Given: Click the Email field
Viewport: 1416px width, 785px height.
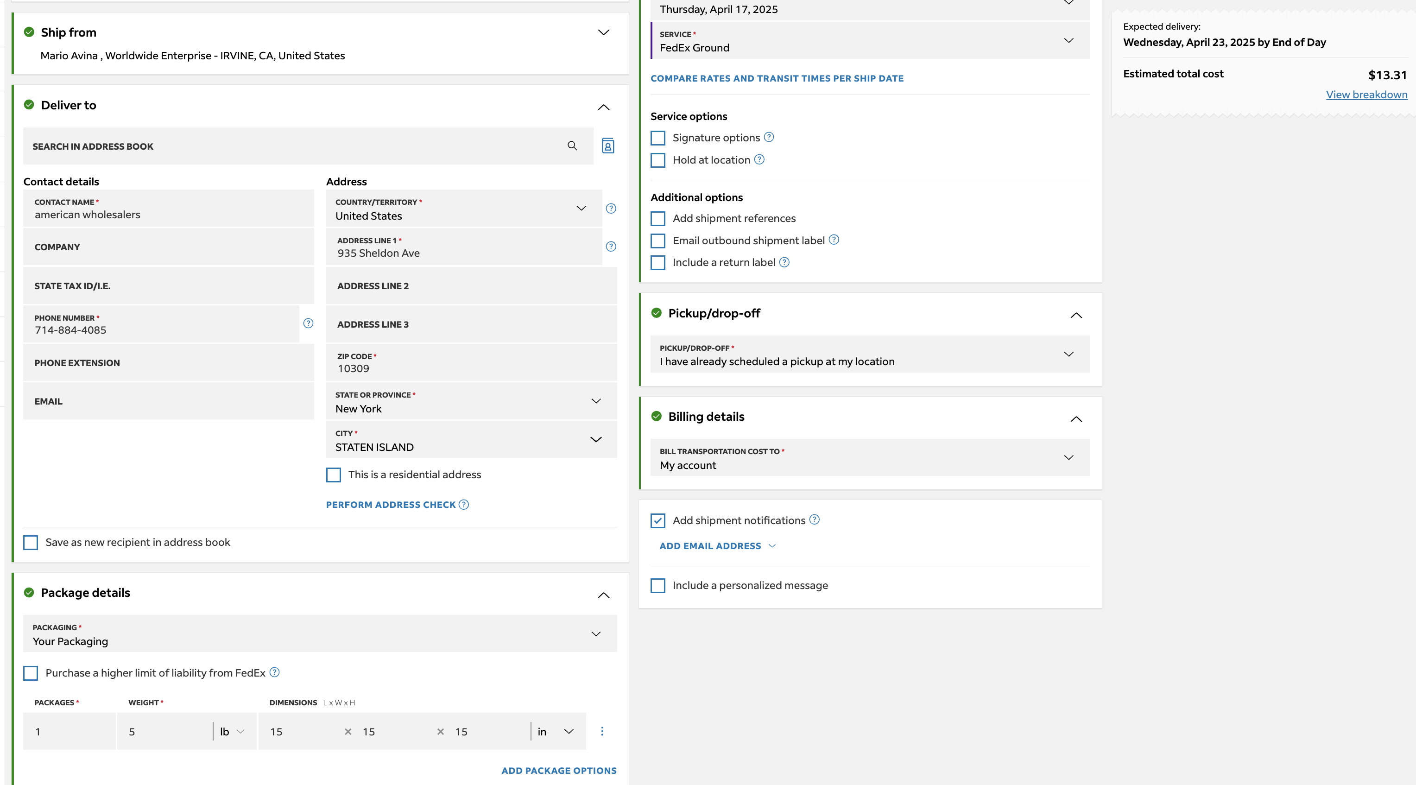Looking at the screenshot, I should click(x=169, y=401).
